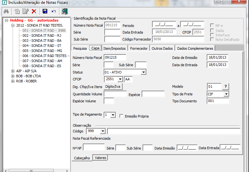Click the exit door icon
Viewport: 249px width, 172px height.
[65, 11]
